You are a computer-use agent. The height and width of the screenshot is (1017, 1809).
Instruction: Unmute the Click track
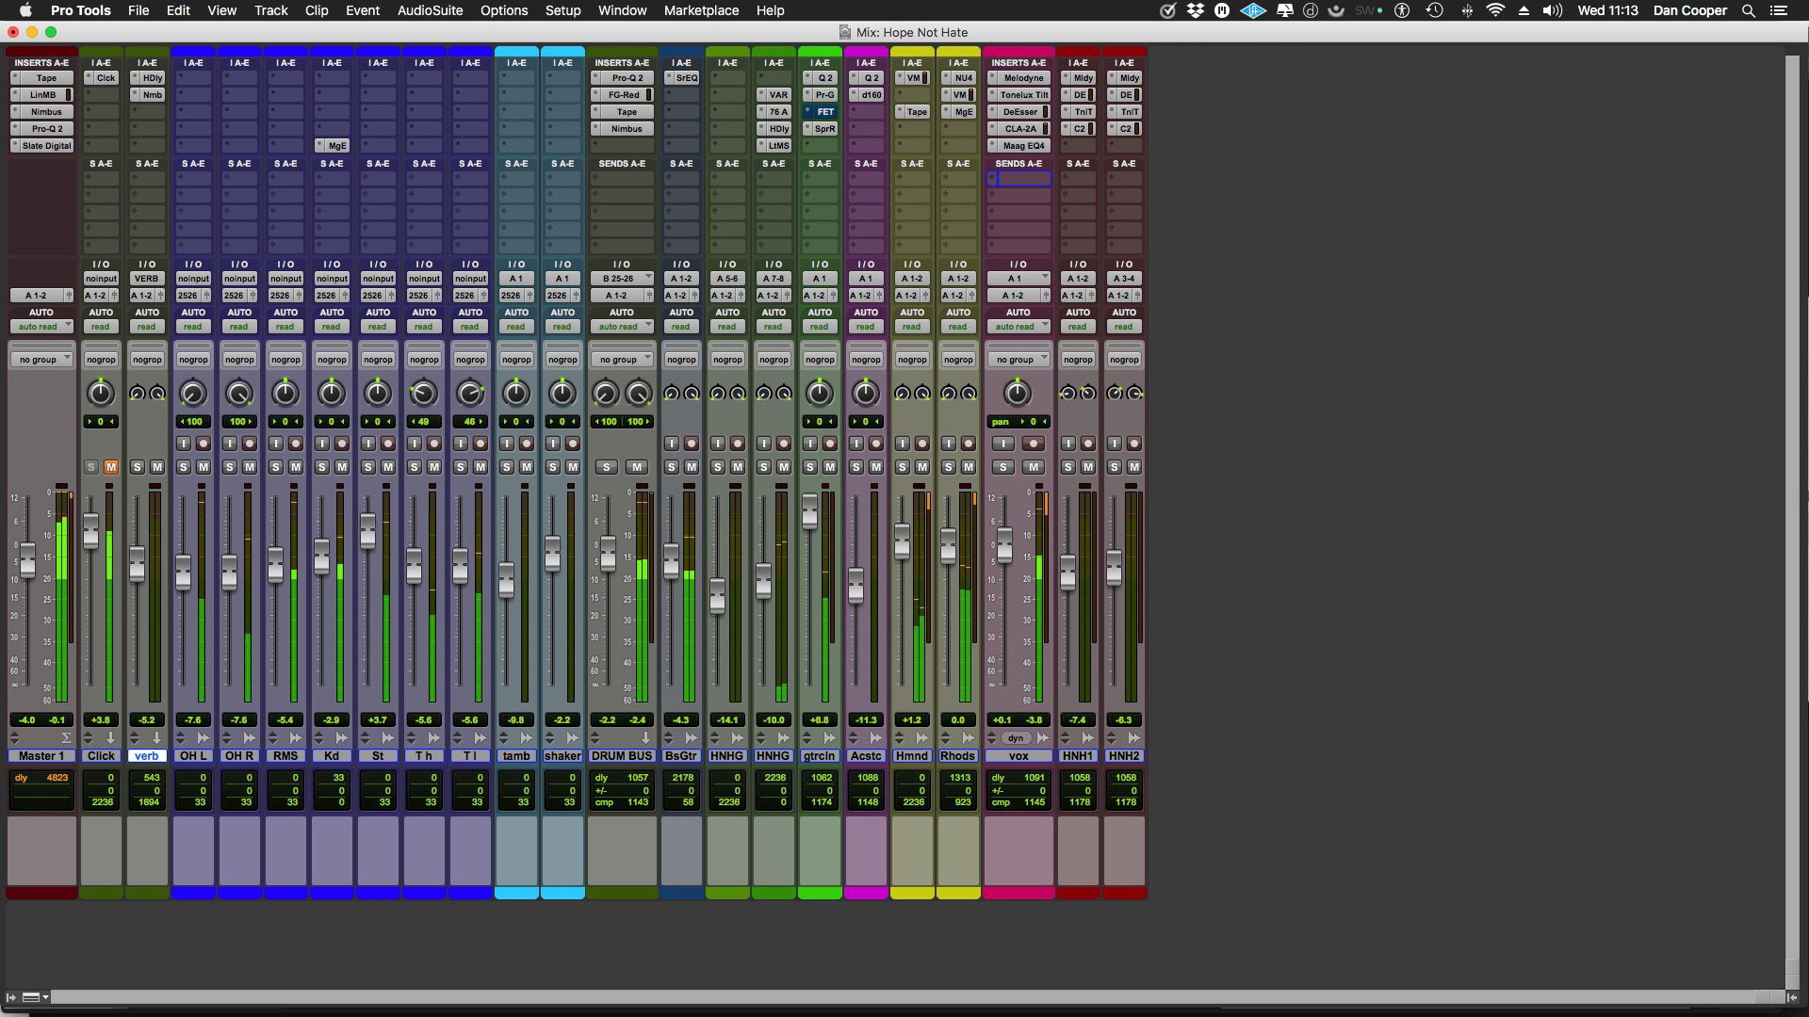tap(110, 467)
